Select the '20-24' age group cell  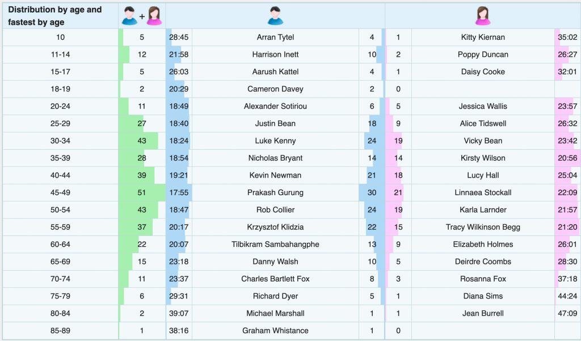pyautogui.click(x=60, y=106)
